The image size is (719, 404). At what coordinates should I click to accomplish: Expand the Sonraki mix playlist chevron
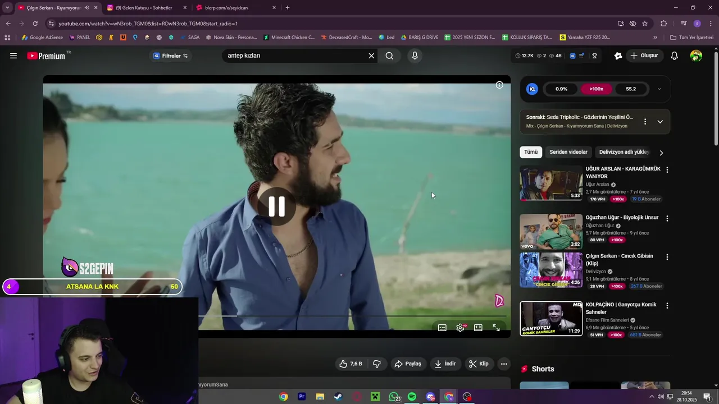coord(660,121)
